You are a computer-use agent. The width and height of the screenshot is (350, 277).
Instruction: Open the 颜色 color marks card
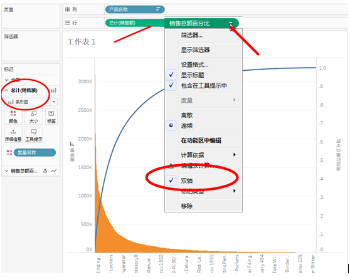point(13,117)
